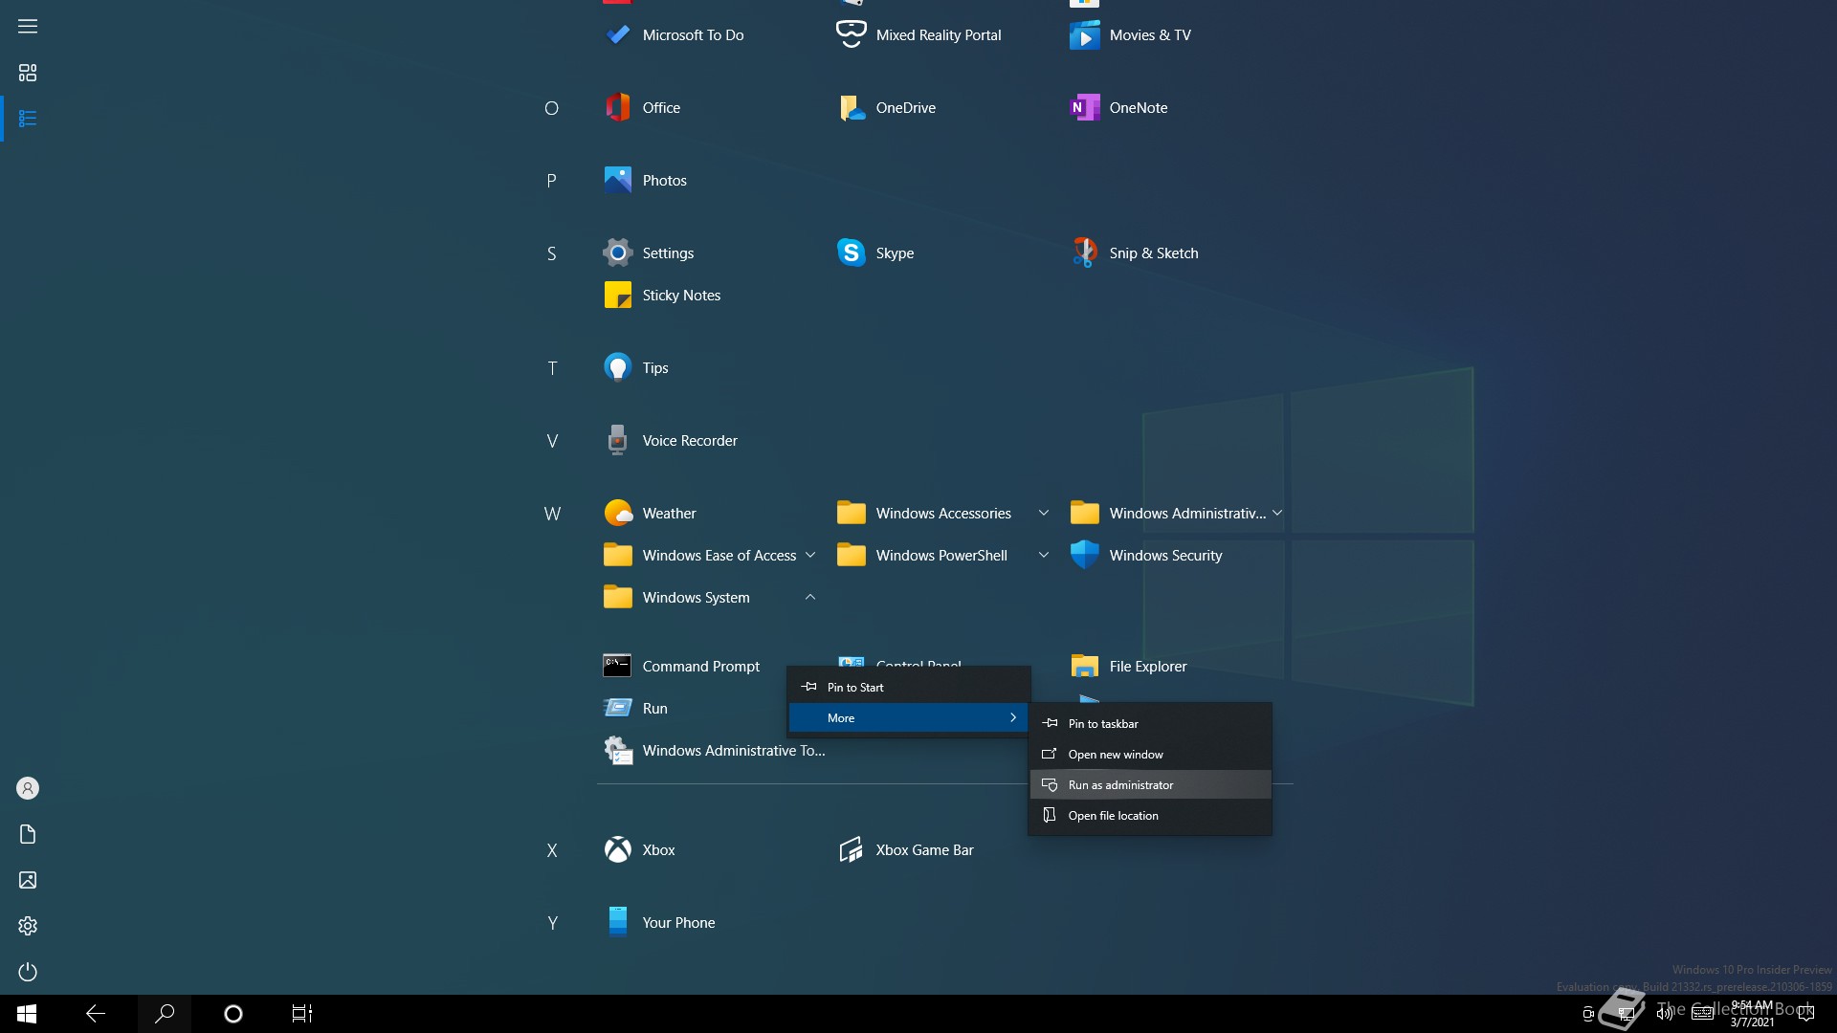Open taskbar search magnifier

tap(165, 1014)
